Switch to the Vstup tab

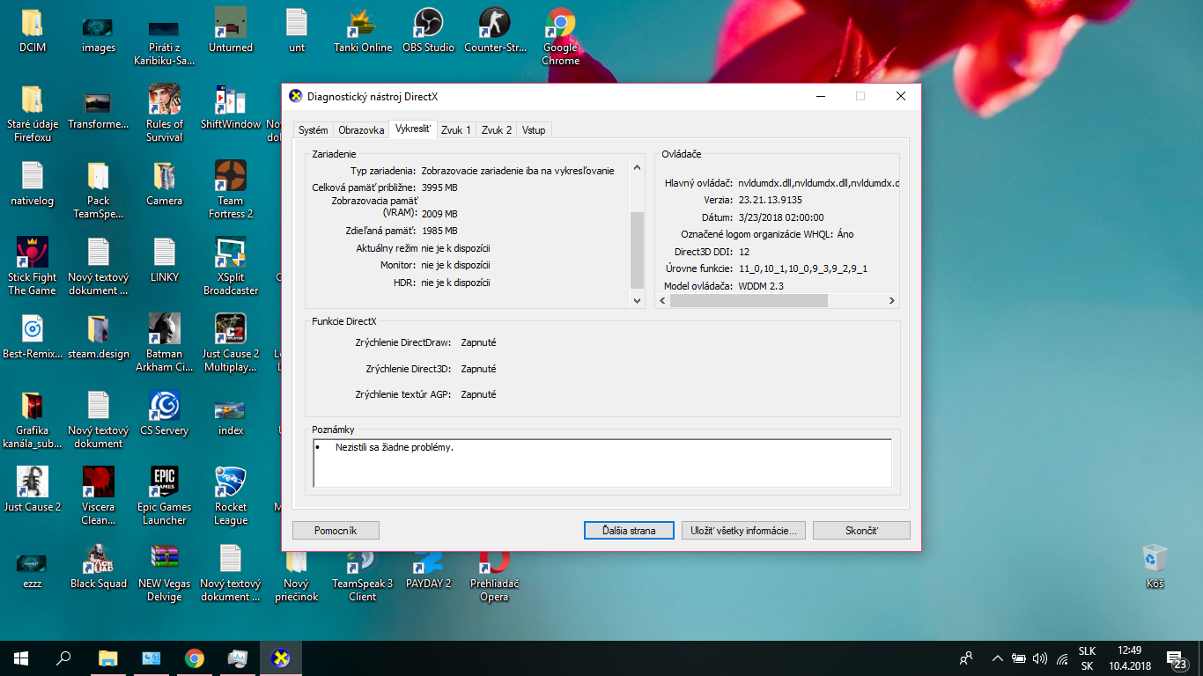(x=534, y=130)
